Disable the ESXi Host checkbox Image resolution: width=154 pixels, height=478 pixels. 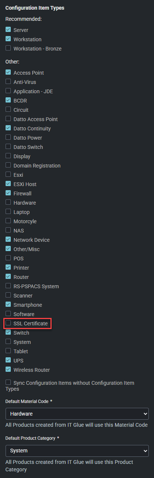pos(8,184)
